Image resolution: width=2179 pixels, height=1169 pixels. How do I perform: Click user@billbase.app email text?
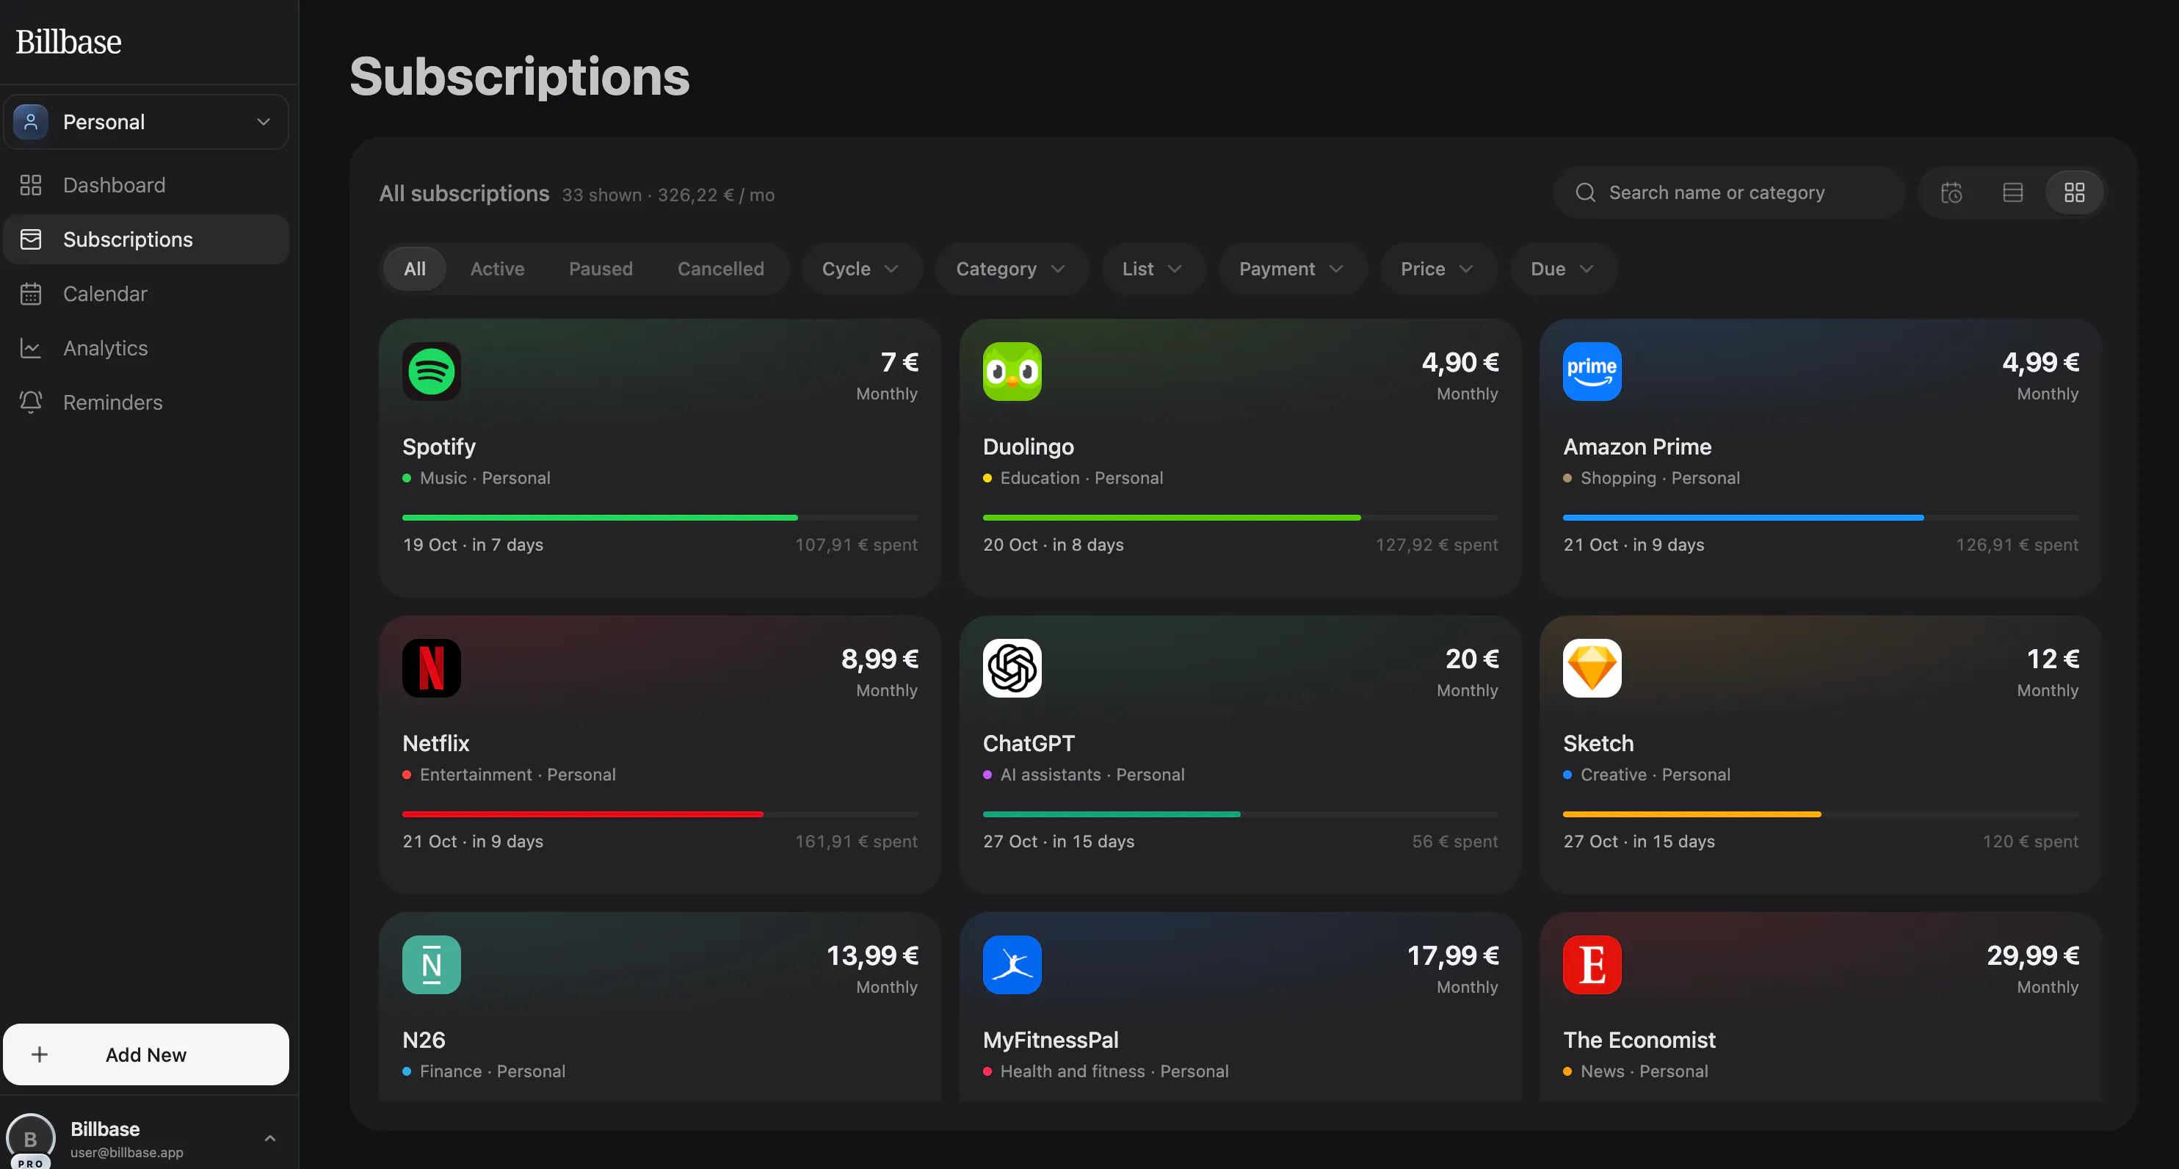(127, 1152)
